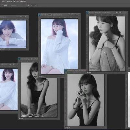The width and height of the screenshot is (130, 130).
Task: Open the 窗口(W) Window menu
Action: tap(16, 1)
